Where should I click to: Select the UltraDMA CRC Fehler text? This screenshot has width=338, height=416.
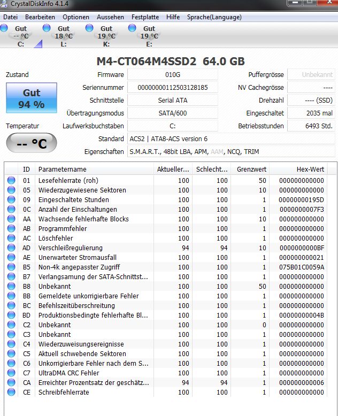68,373
